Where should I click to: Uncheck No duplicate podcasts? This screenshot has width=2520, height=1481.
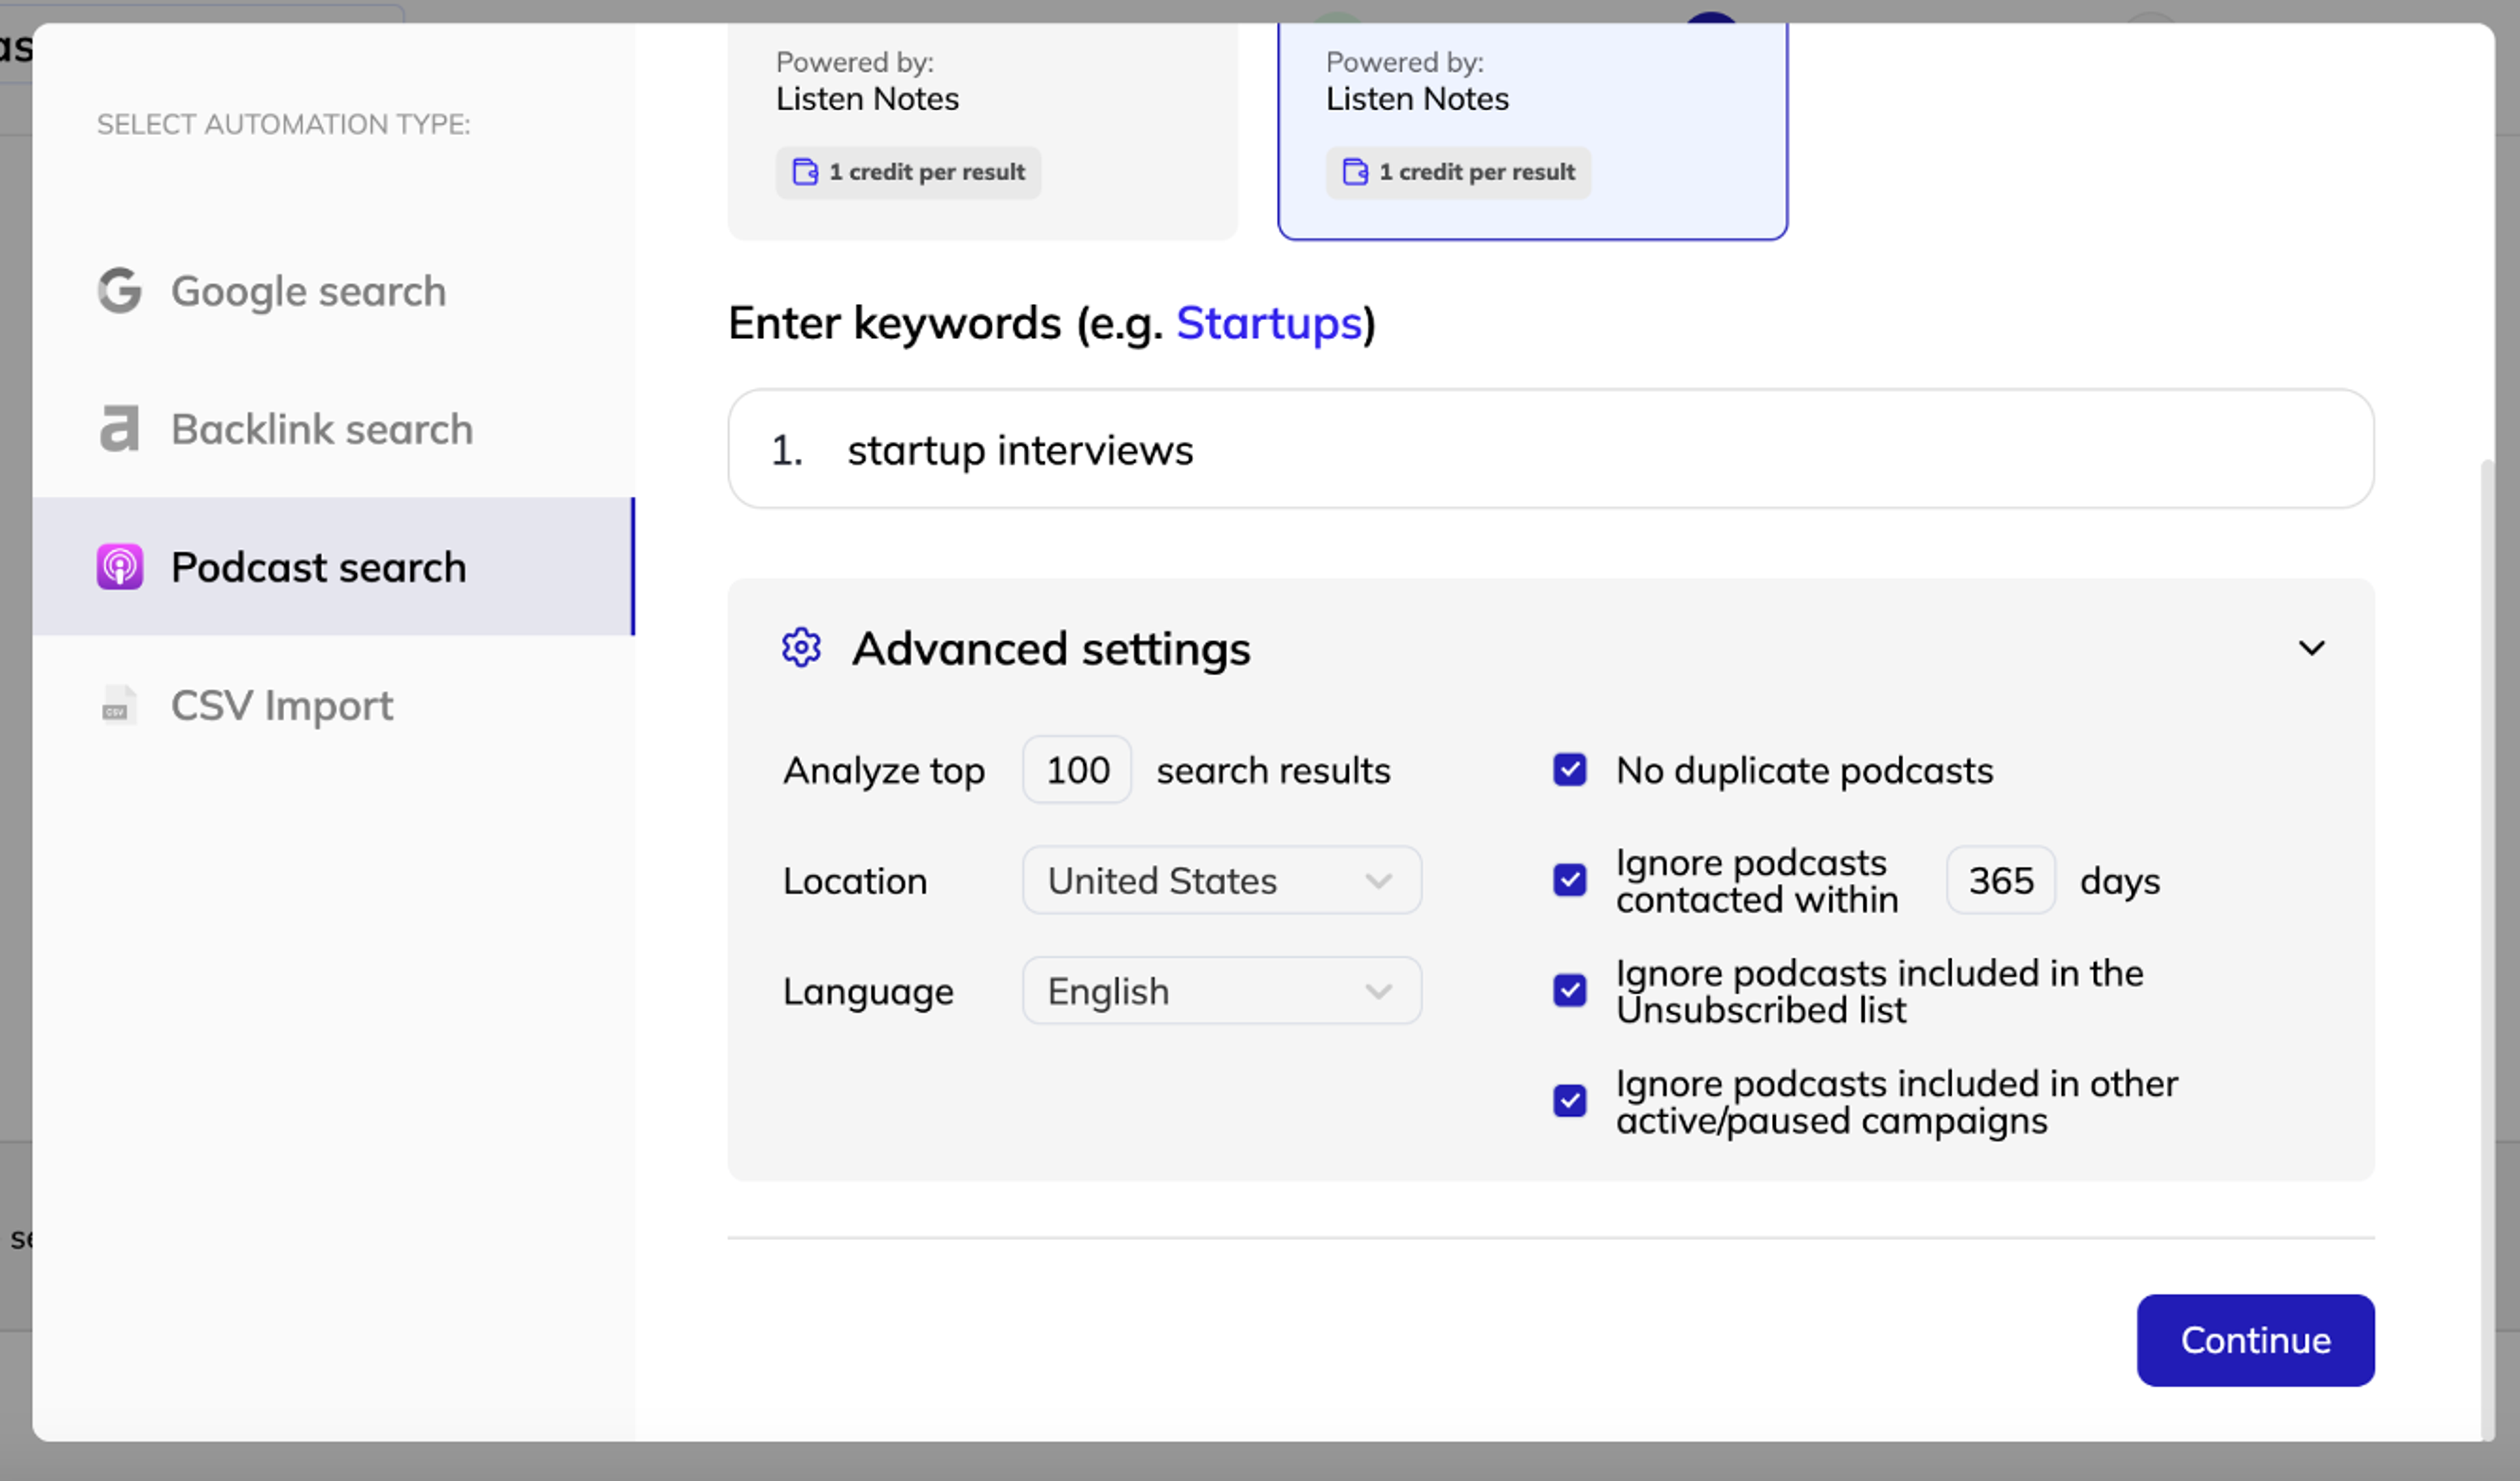point(1569,770)
